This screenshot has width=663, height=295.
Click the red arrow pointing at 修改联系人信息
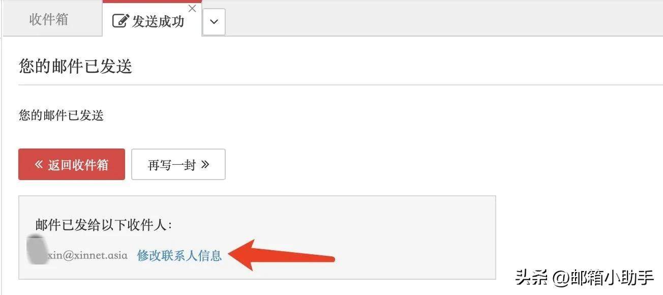(x=285, y=255)
